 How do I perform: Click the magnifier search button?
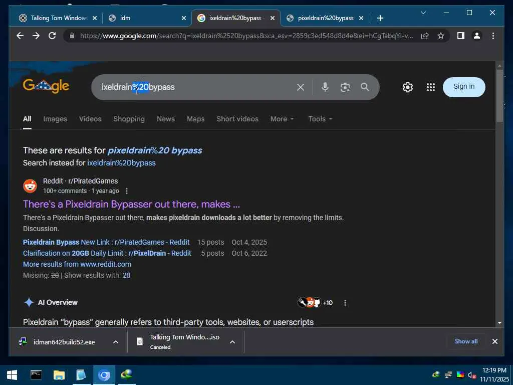[365, 87]
